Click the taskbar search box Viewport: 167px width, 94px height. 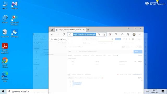click(x=27, y=91)
